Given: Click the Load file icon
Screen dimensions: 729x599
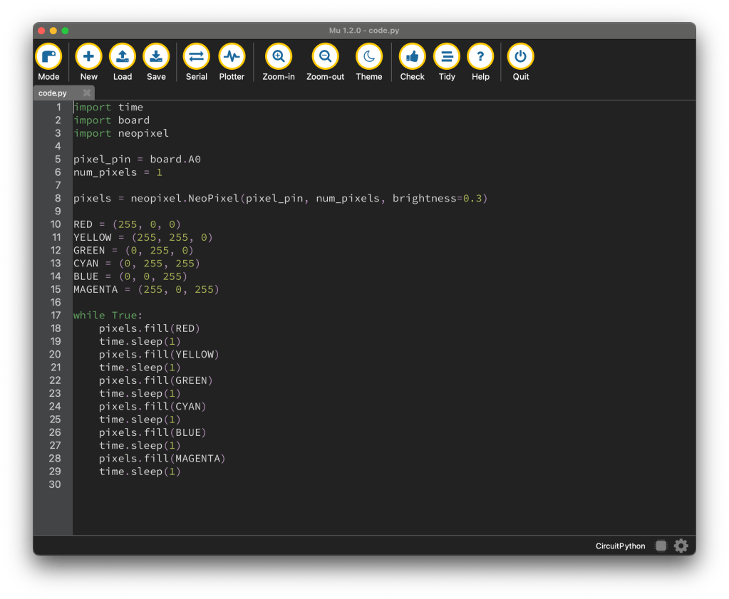Looking at the screenshot, I should 123,57.
